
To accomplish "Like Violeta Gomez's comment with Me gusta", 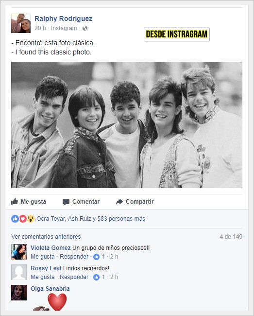I will (x=42, y=257).
